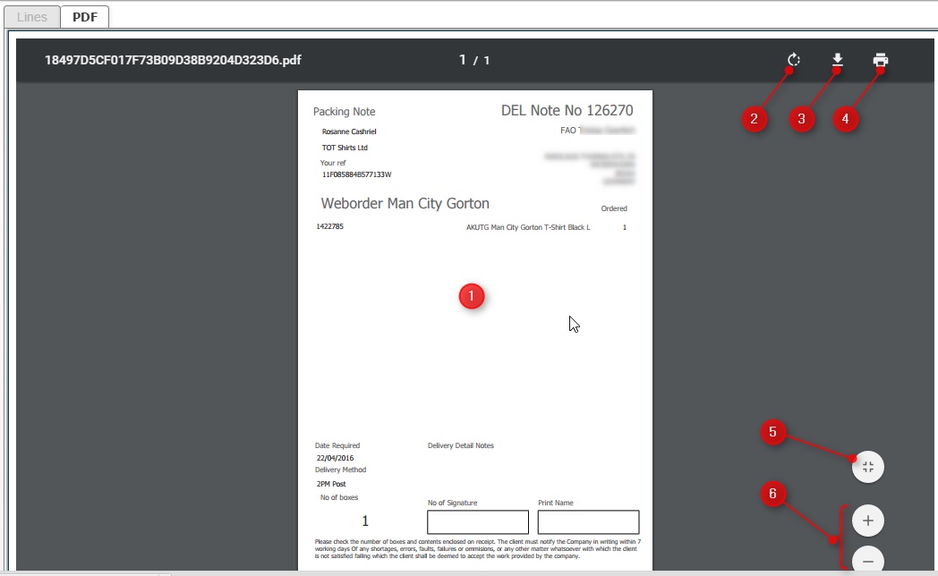Select the PDF tab
This screenshot has height=576, width=938.
coord(85,17)
